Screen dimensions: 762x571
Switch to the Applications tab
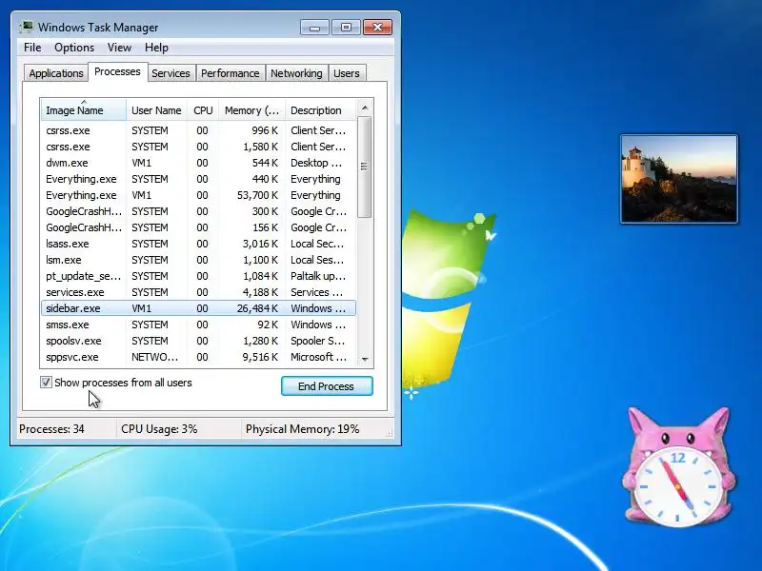[56, 73]
